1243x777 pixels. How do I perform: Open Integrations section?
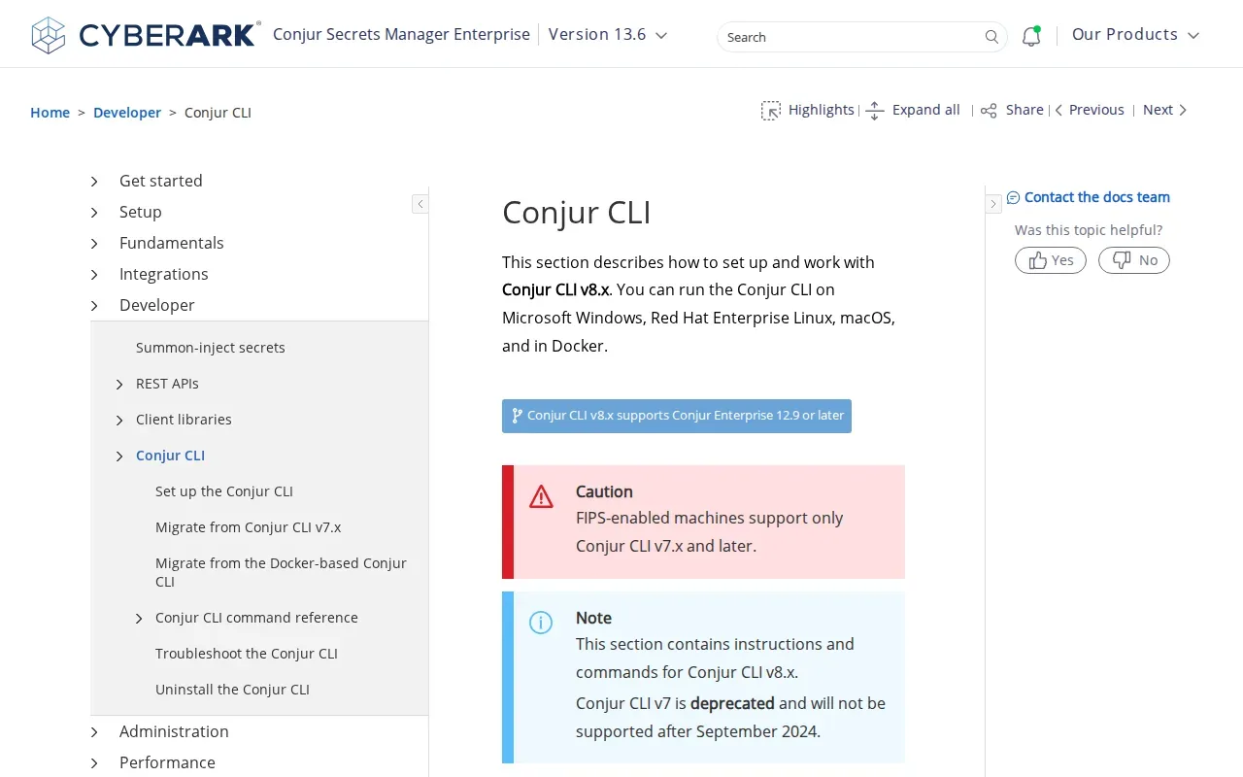click(x=164, y=274)
